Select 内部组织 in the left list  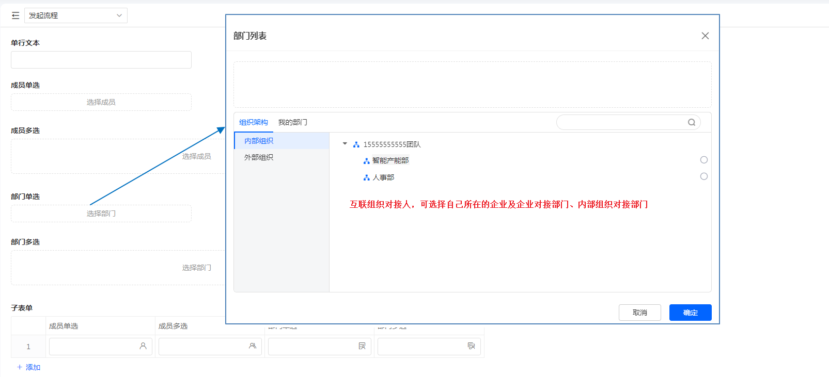(259, 141)
